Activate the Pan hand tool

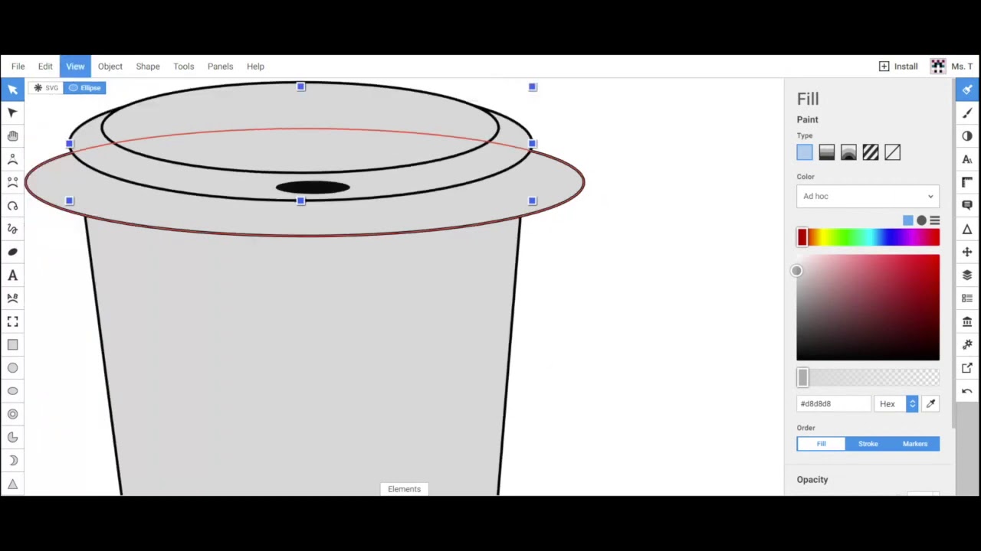[x=12, y=136]
